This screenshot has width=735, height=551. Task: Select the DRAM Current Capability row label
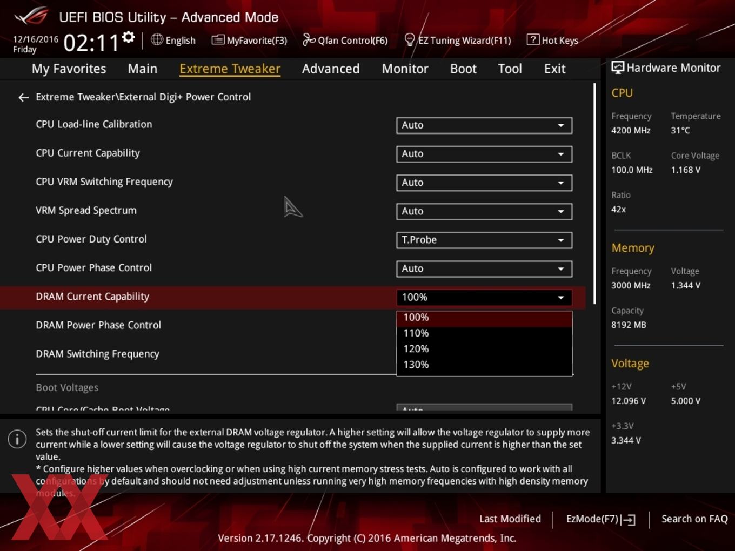click(92, 297)
